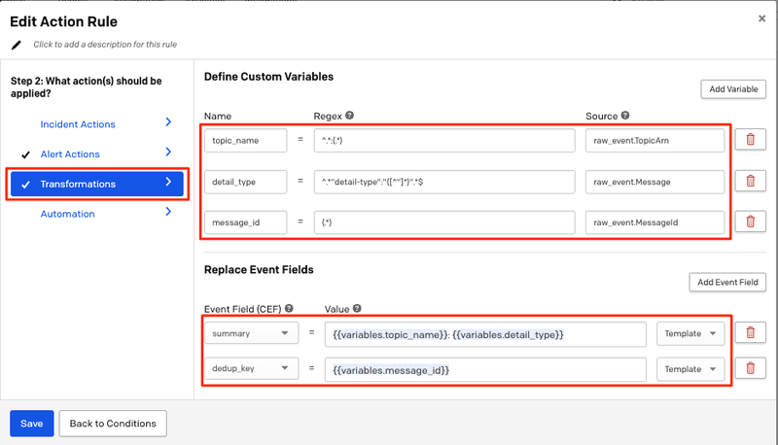Edit regex field for topic_name
This screenshot has height=445, width=778.
(444, 140)
